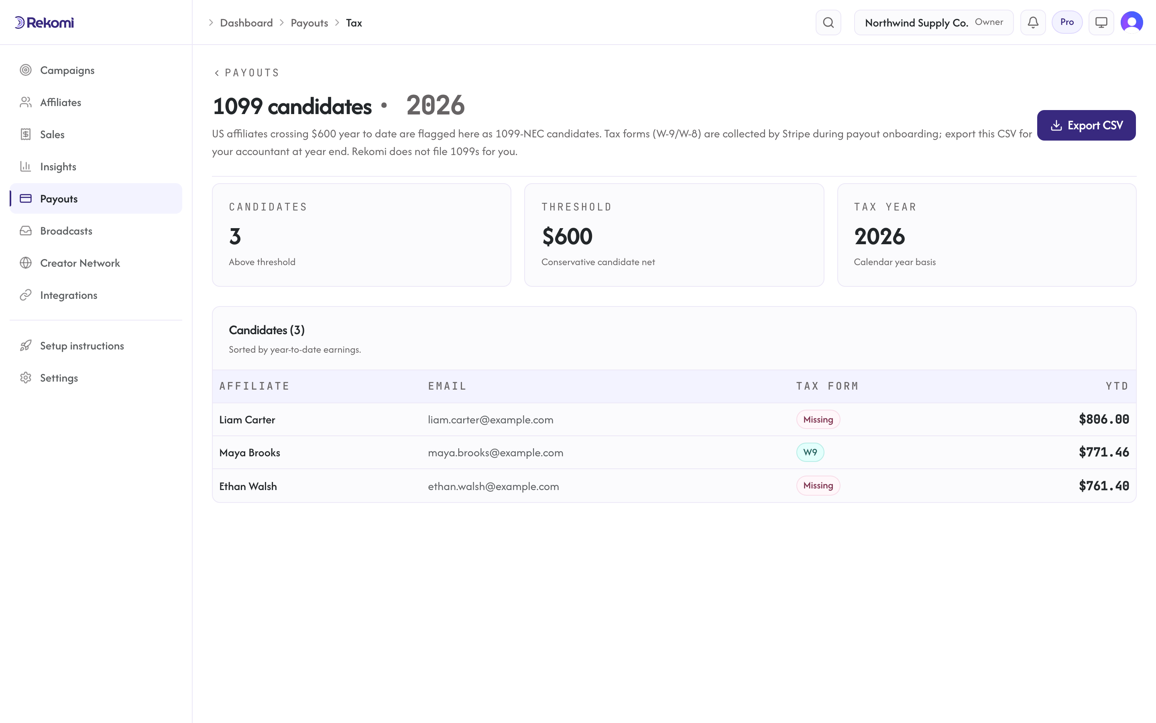Click Missing badge for Liam Carter
Viewport: 1156px width, 723px height.
coord(818,419)
